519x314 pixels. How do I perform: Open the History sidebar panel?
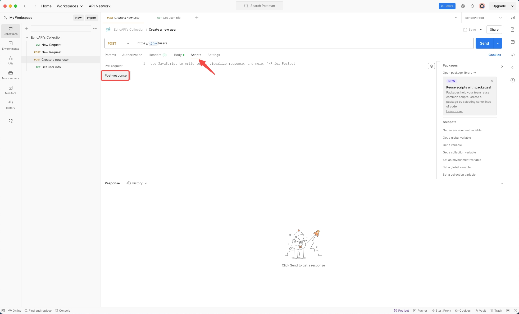(x=11, y=105)
